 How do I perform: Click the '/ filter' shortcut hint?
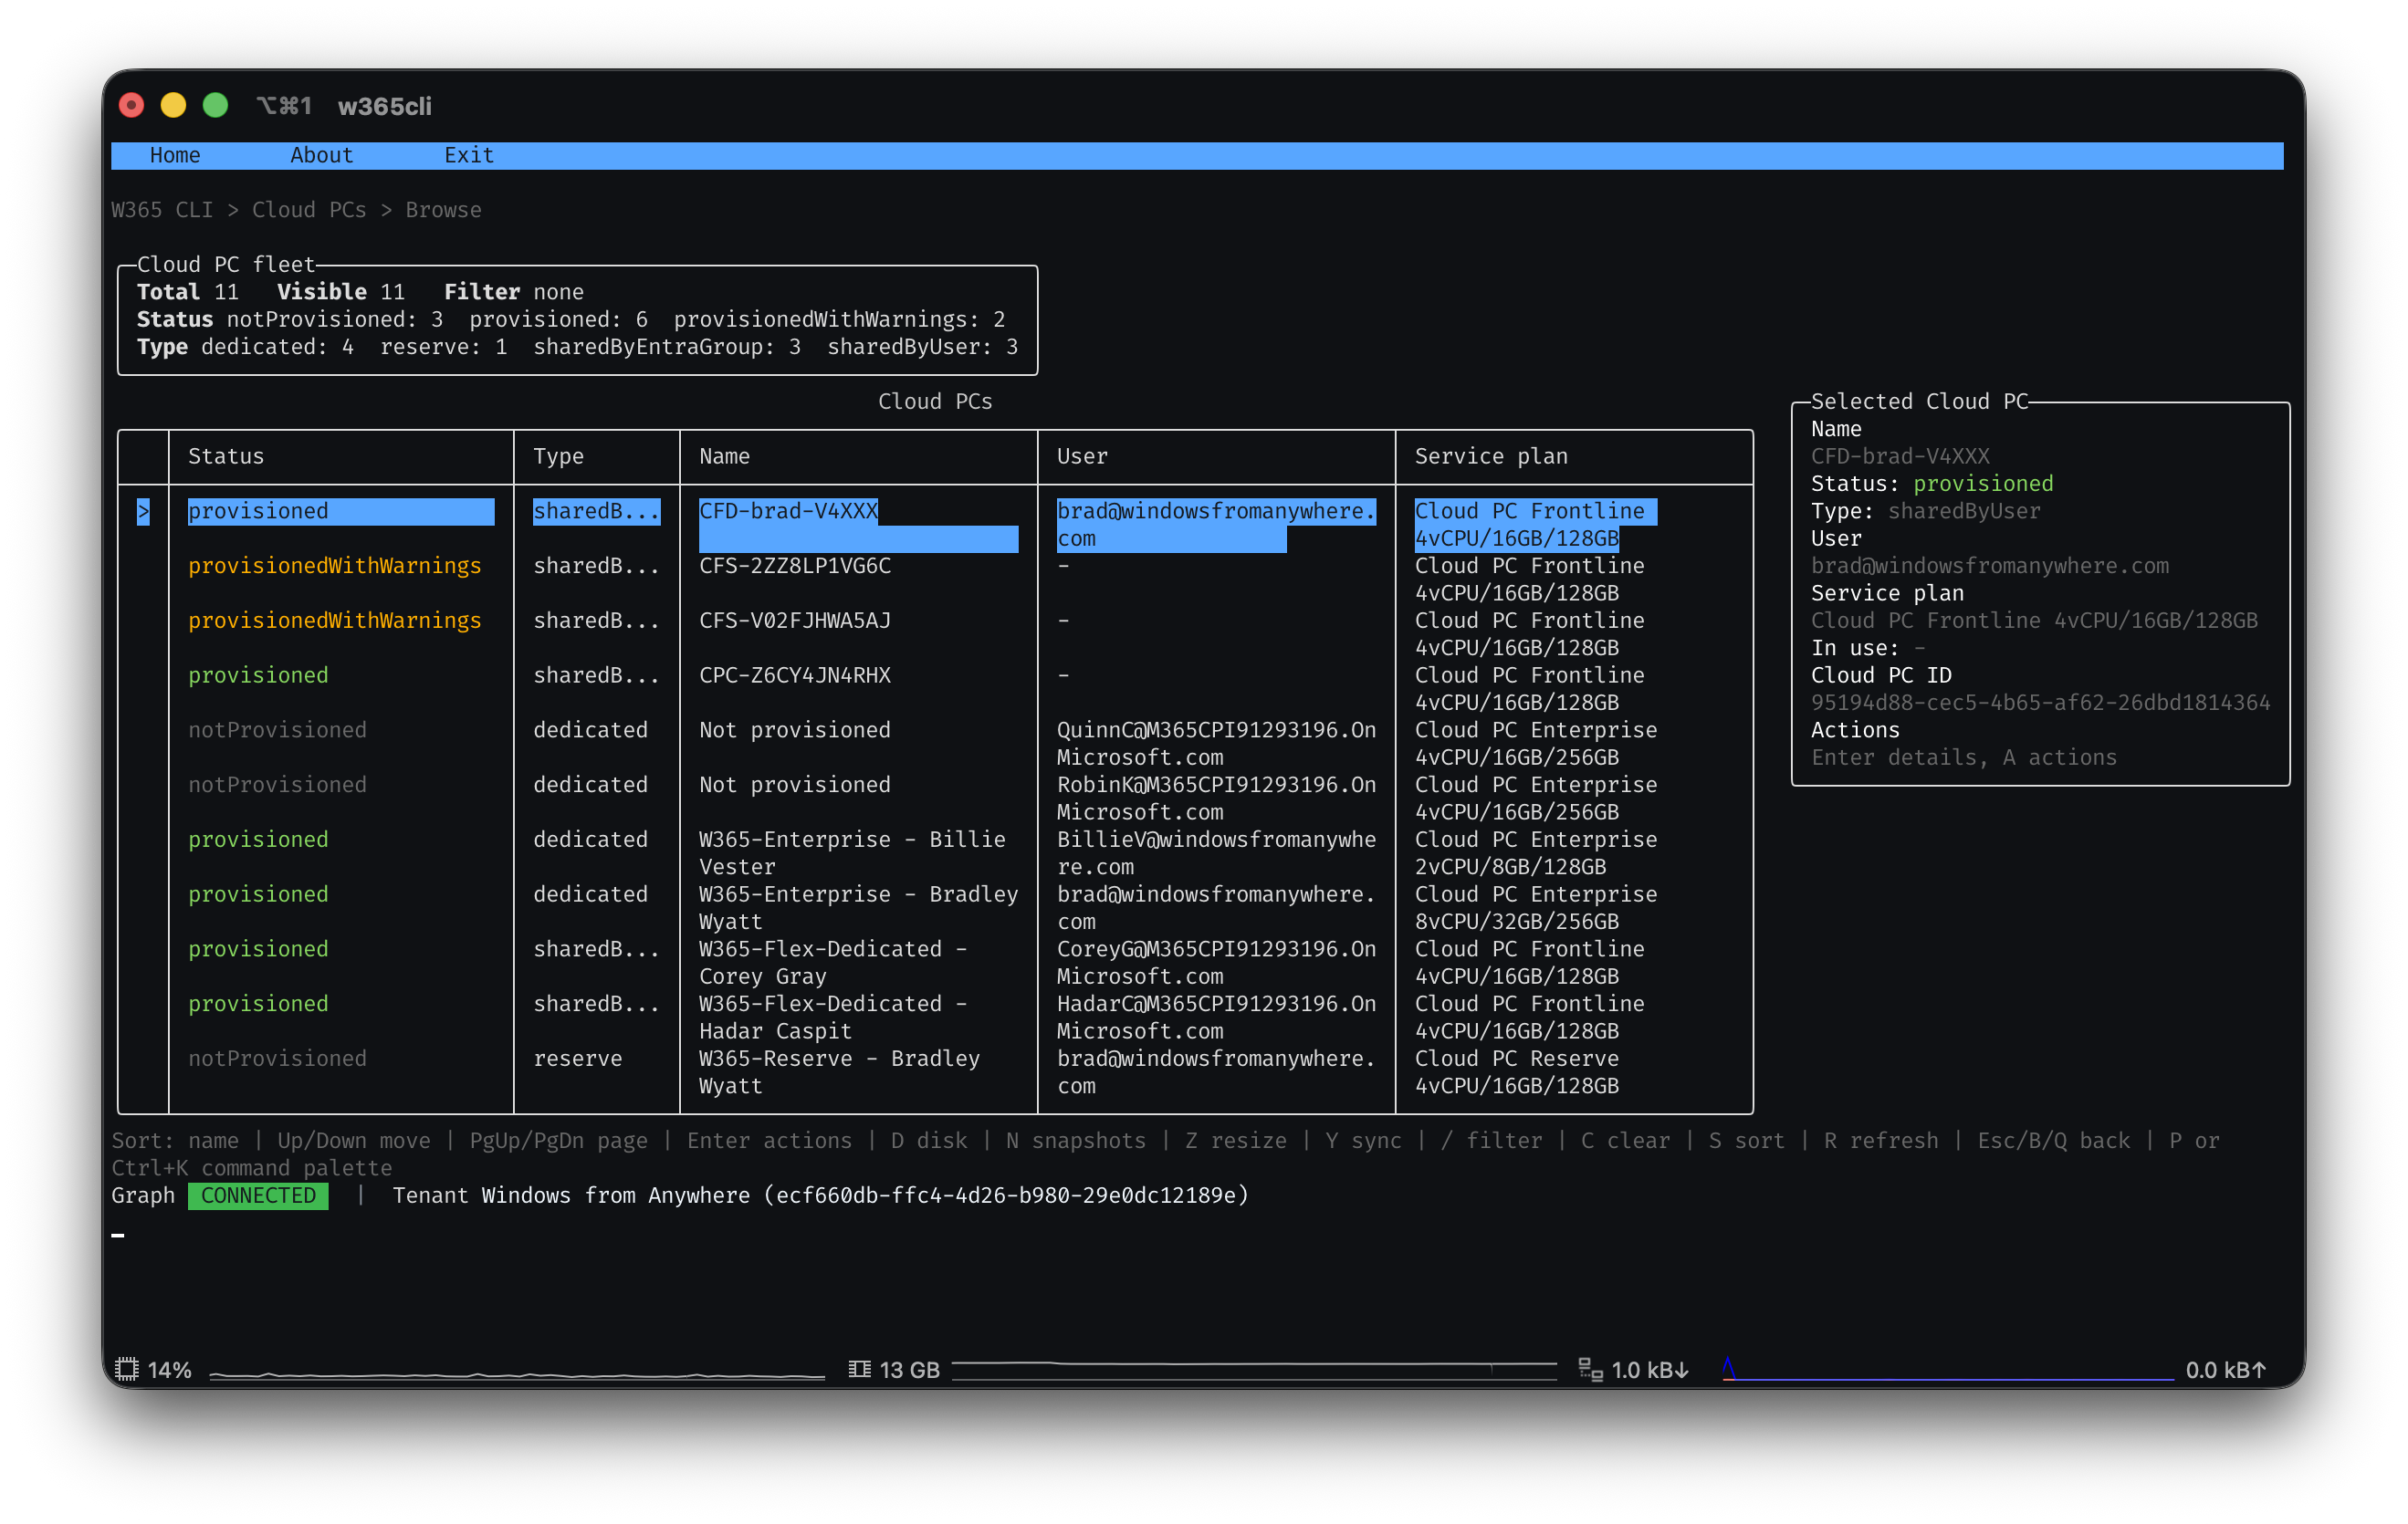[1492, 1141]
